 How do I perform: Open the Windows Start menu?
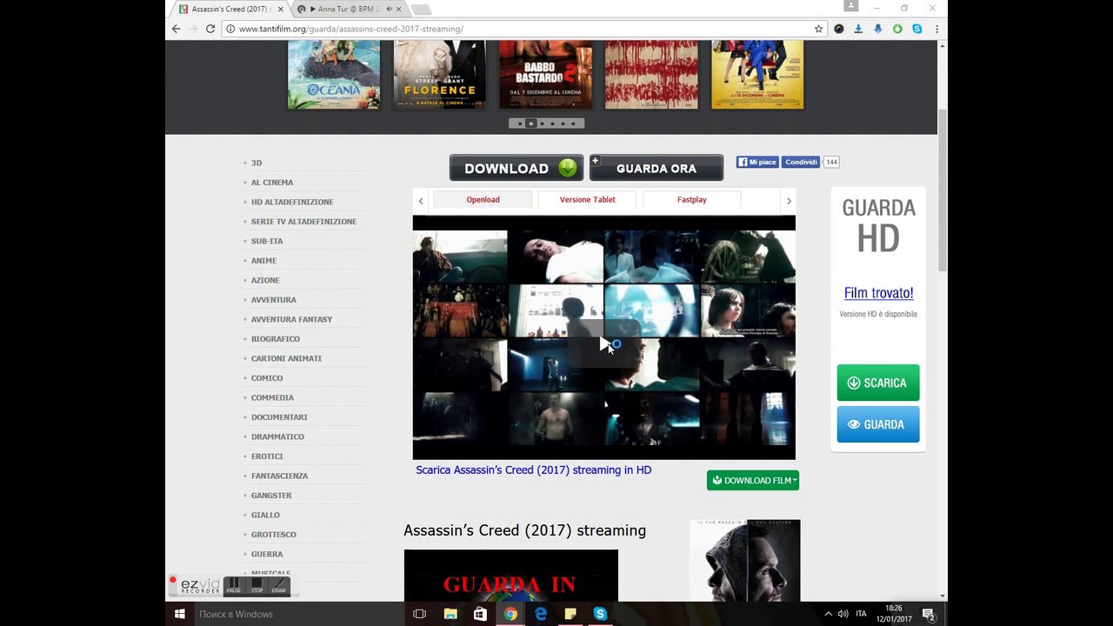coord(180,614)
